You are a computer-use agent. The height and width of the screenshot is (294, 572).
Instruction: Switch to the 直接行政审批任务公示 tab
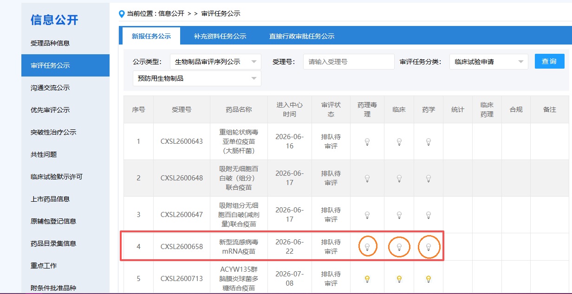pyautogui.click(x=302, y=36)
